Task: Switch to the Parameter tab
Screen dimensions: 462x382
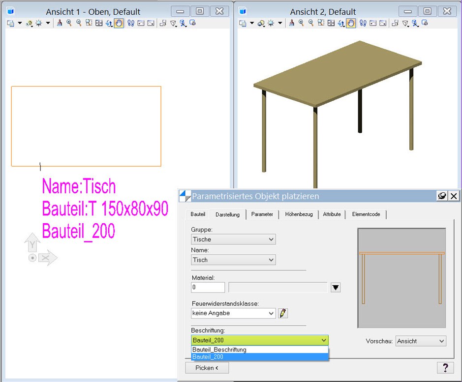Action: [262, 214]
